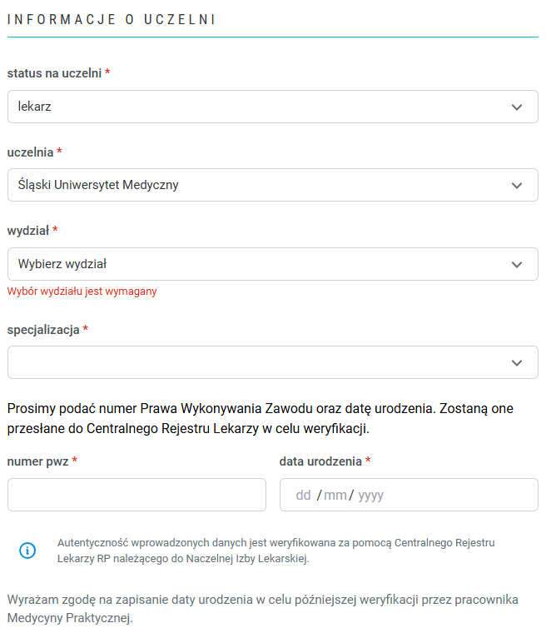Click the blue info icon
551x628 pixels.
[27, 551]
